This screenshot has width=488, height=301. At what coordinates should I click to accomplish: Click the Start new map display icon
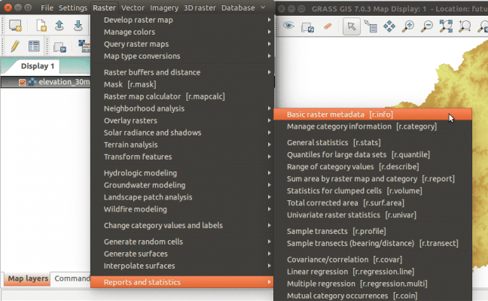pyautogui.click(x=15, y=26)
